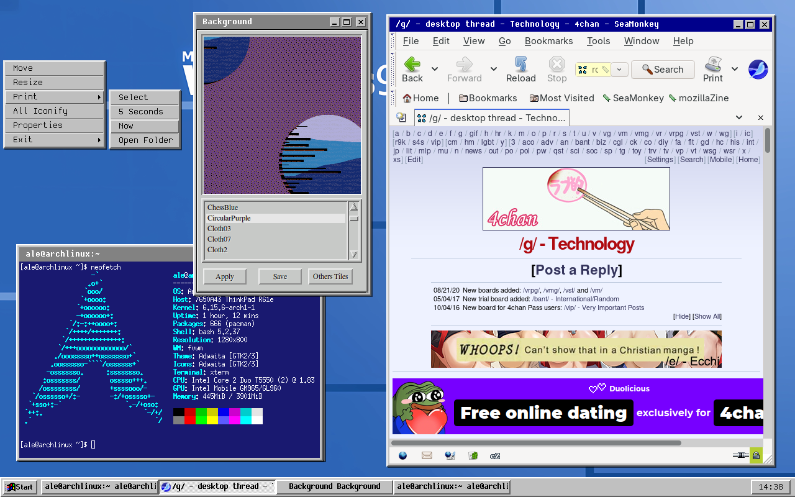The width and height of the screenshot is (795, 497).
Task: Open the SeaMonkey bookmark on personal toolbar
Action: click(x=633, y=98)
